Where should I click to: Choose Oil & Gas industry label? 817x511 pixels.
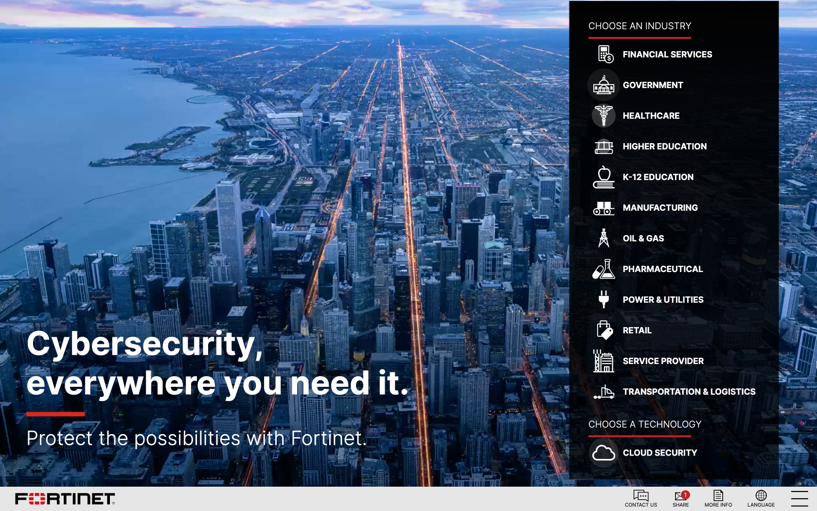(643, 238)
